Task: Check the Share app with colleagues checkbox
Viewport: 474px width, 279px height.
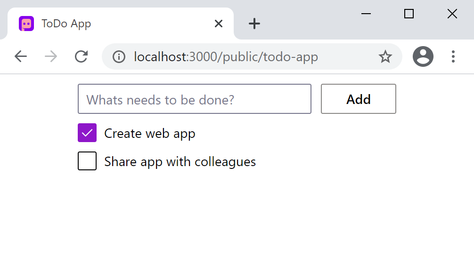Action: (87, 161)
